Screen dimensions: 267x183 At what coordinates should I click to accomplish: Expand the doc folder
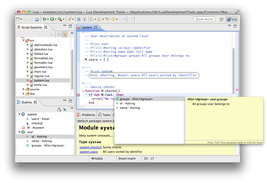pyautogui.click(x=24, y=93)
